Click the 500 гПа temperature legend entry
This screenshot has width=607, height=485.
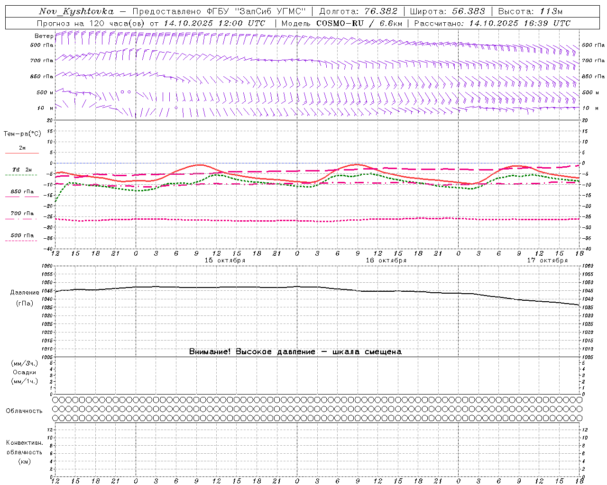click(22, 235)
